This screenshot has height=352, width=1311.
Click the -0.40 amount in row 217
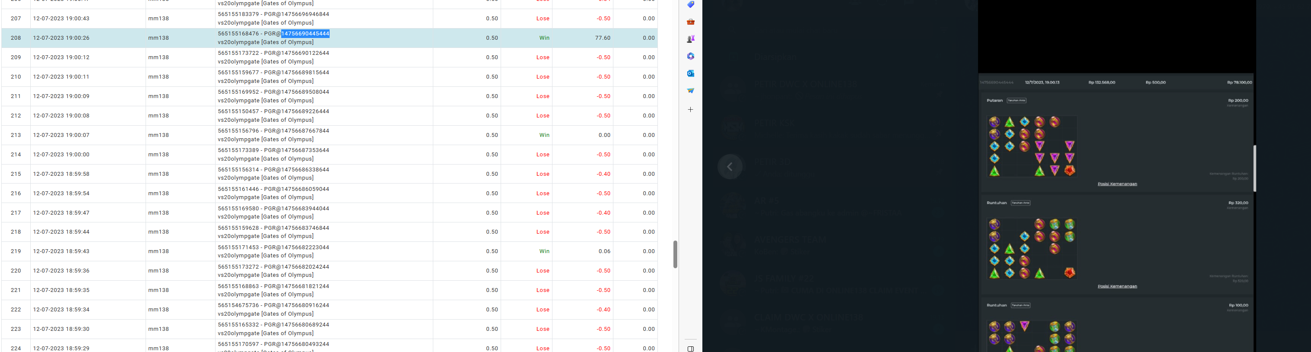coord(603,212)
